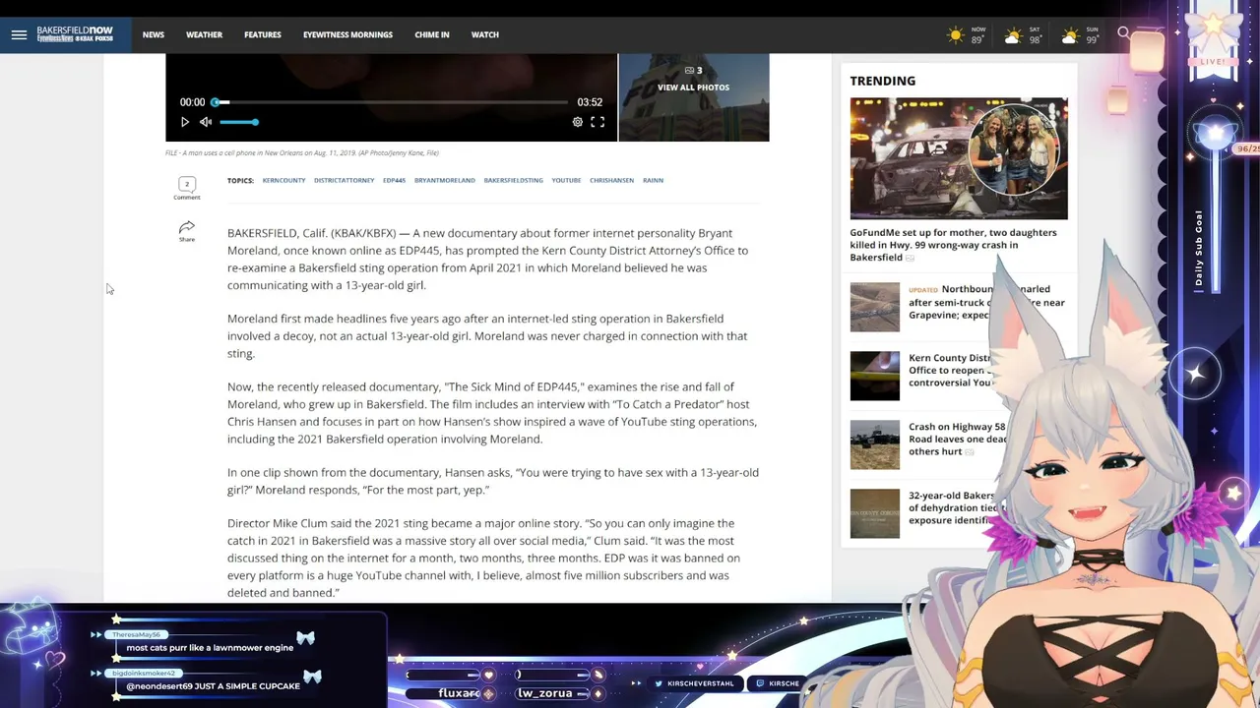Viewport: 1260px width, 708px height.
Task: Open the site search magnifier
Action: tap(1123, 34)
